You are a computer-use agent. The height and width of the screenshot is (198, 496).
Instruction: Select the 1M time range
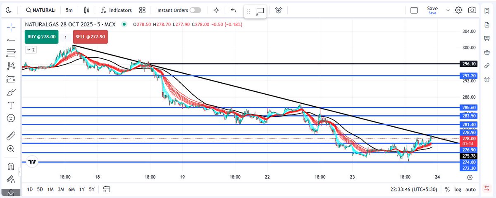click(x=50, y=189)
